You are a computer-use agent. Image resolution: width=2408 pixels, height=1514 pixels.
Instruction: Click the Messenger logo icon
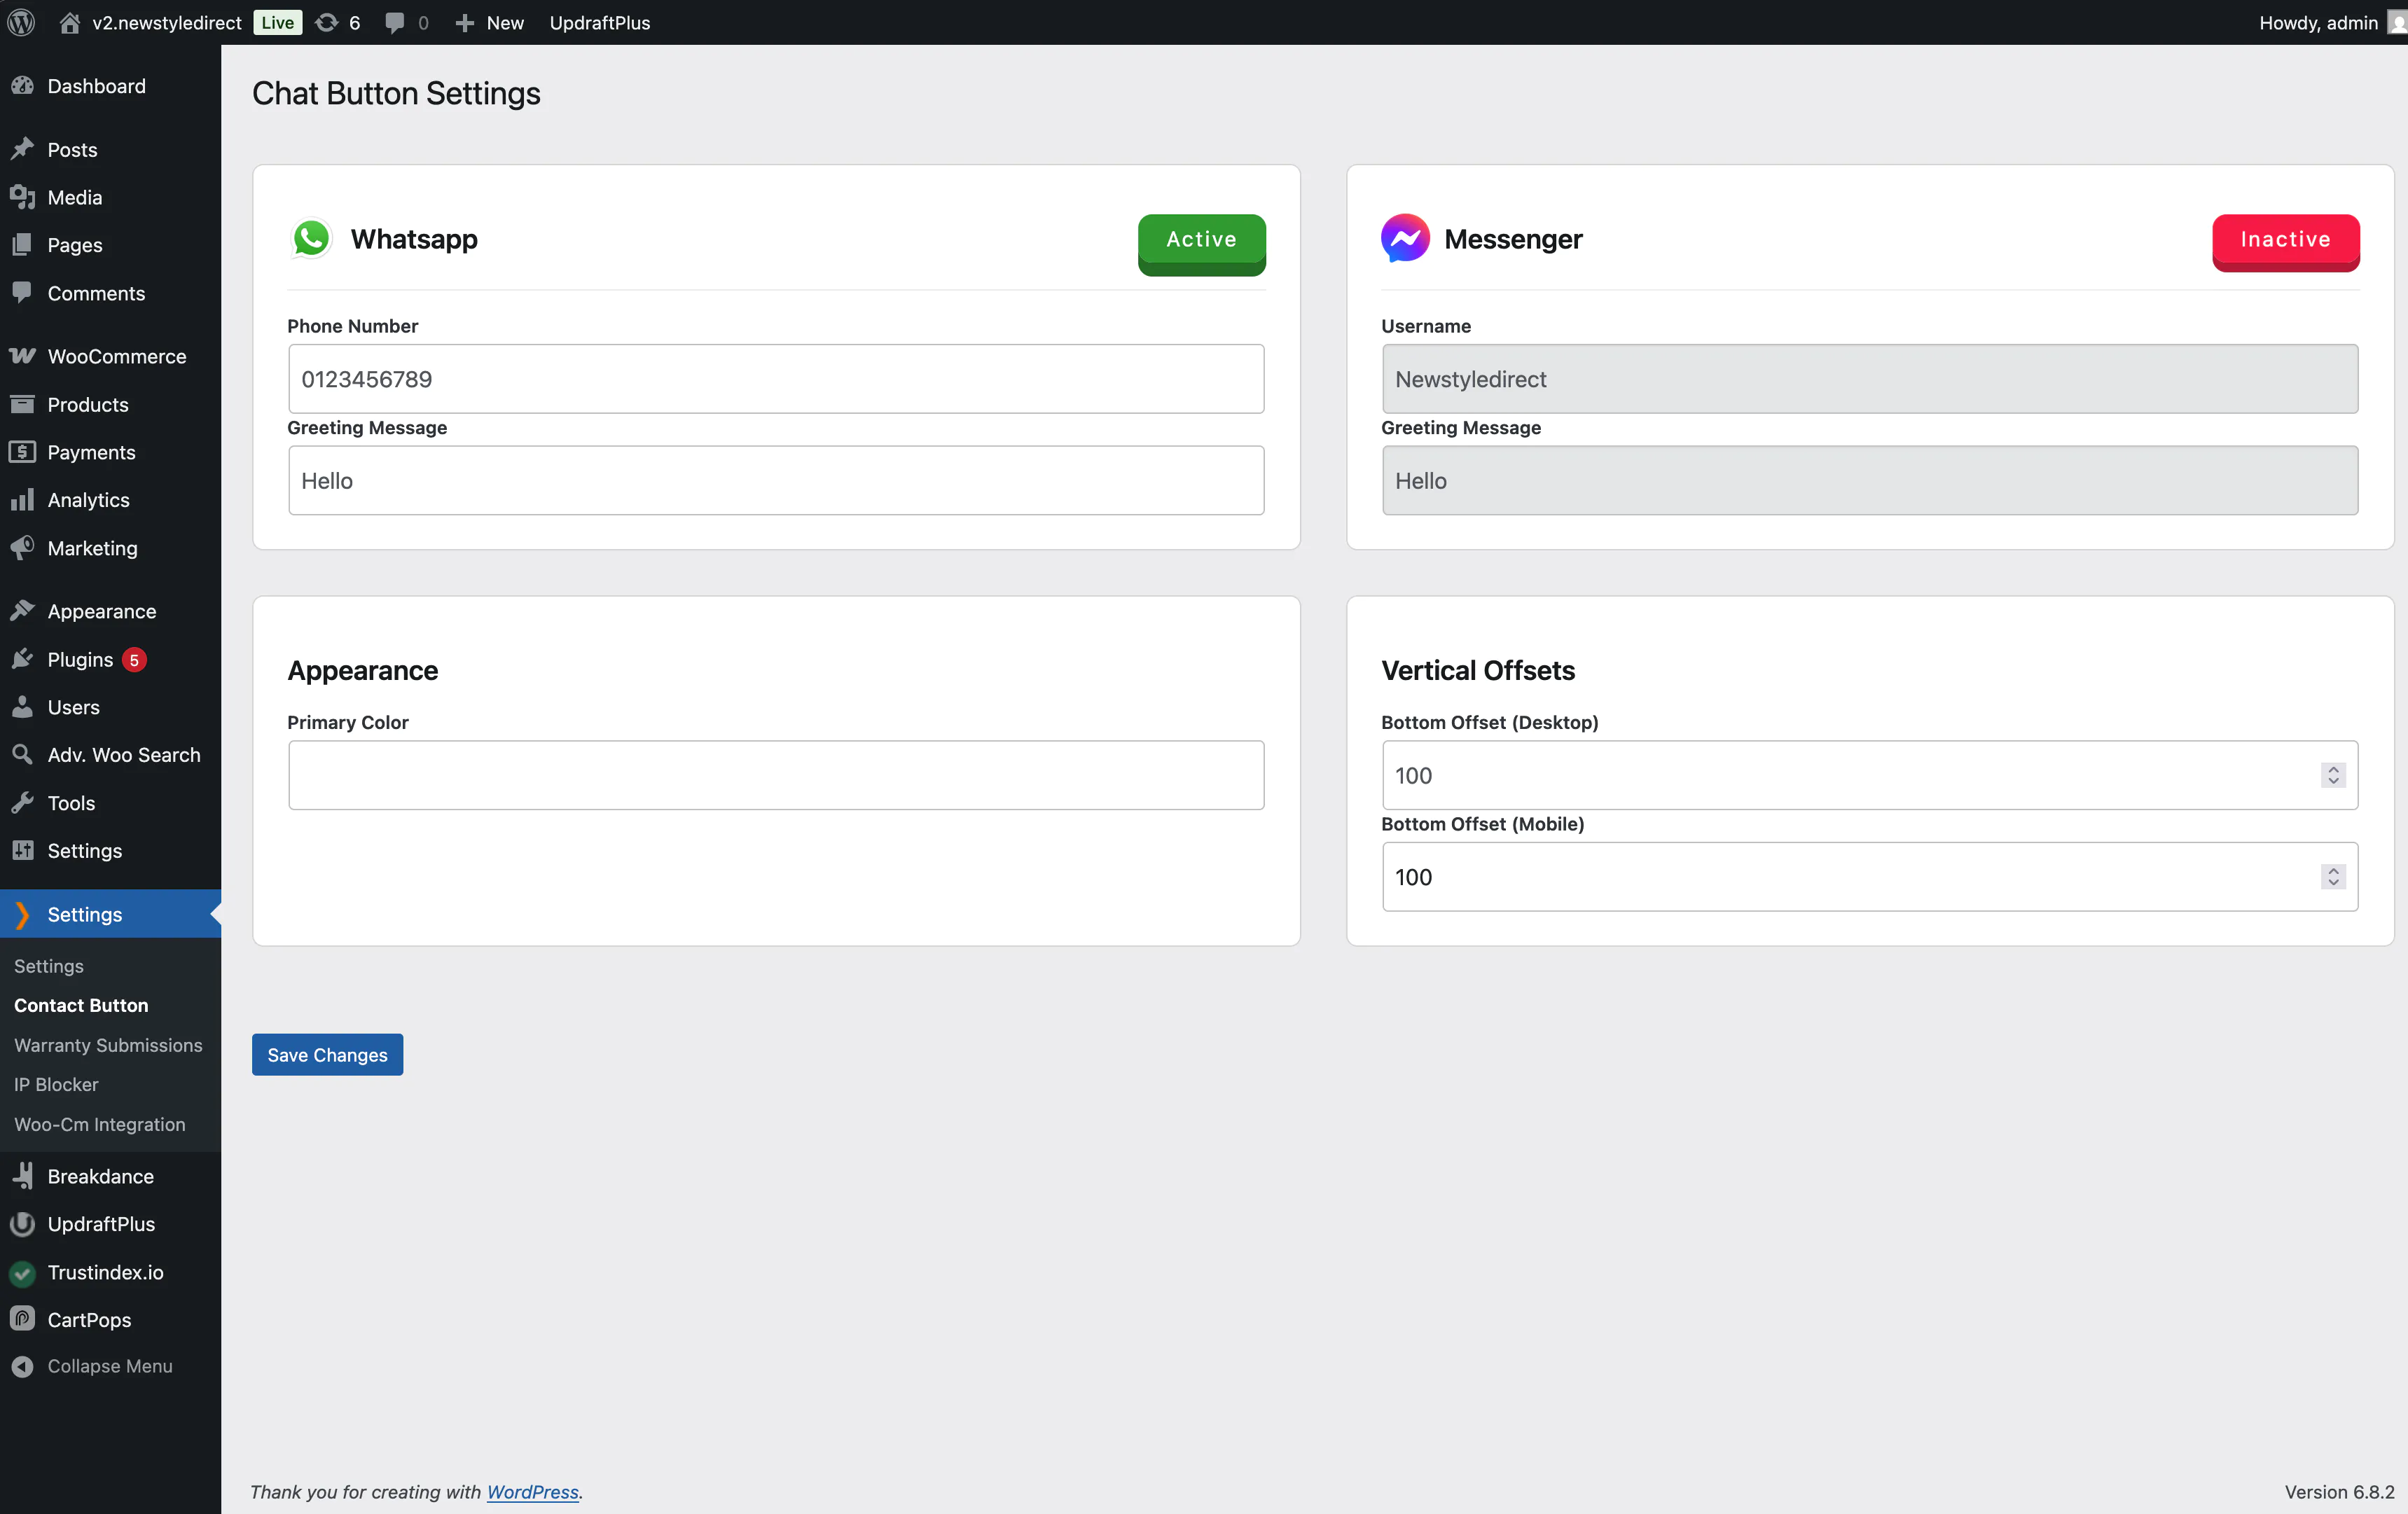coord(1404,239)
